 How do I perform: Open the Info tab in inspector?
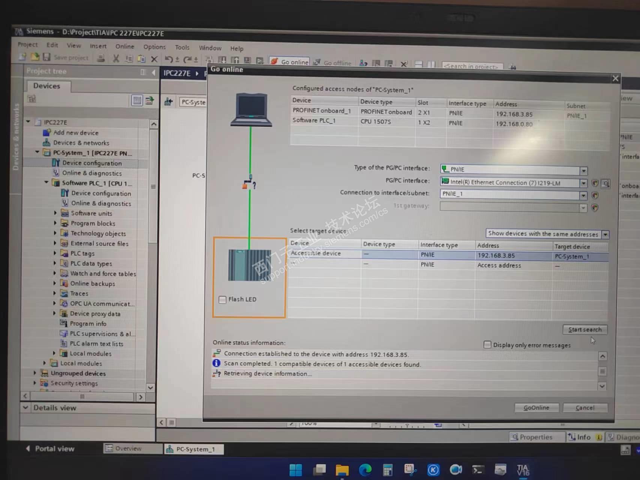point(584,437)
